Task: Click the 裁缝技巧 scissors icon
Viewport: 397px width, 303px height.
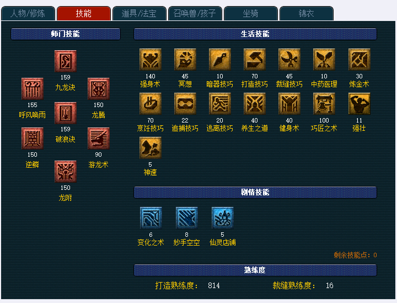Action: coord(289,60)
